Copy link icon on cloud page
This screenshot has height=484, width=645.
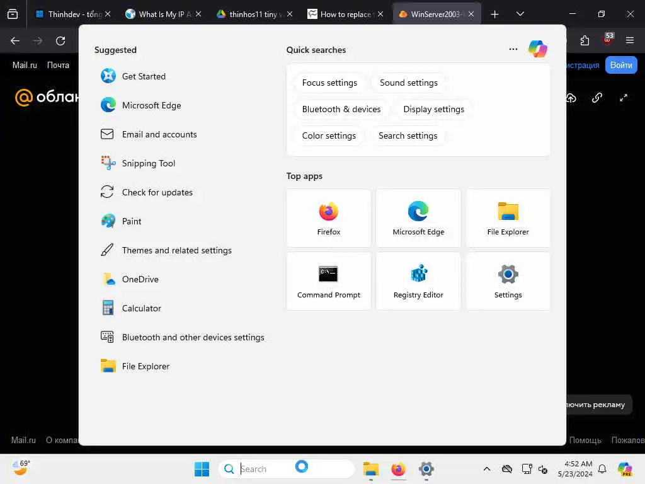tap(597, 98)
